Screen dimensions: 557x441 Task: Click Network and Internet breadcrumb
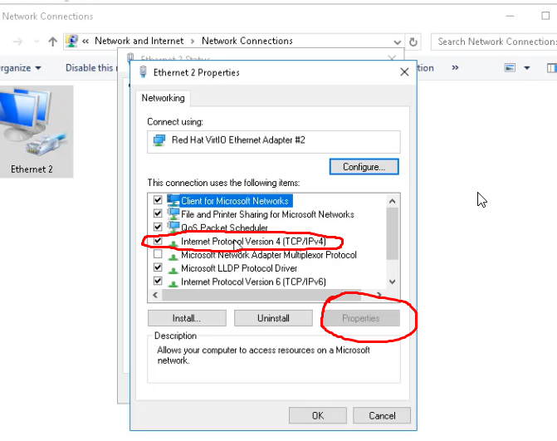[139, 41]
